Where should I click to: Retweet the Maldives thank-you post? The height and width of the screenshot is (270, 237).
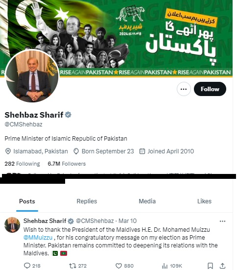pos(72,266)
